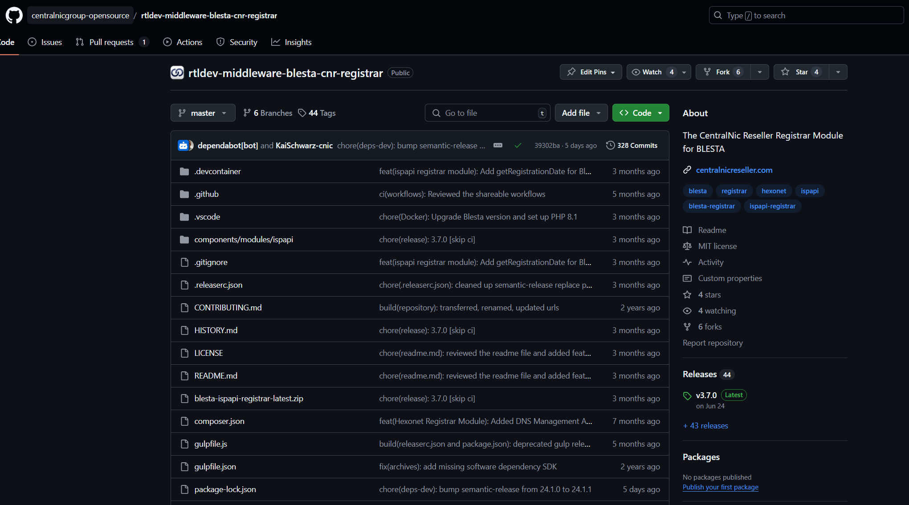Image resolution: width=909 pixels, height=505 pixels.
Task: Click the repository avatar next to title
Action: [x=177, y=73]
